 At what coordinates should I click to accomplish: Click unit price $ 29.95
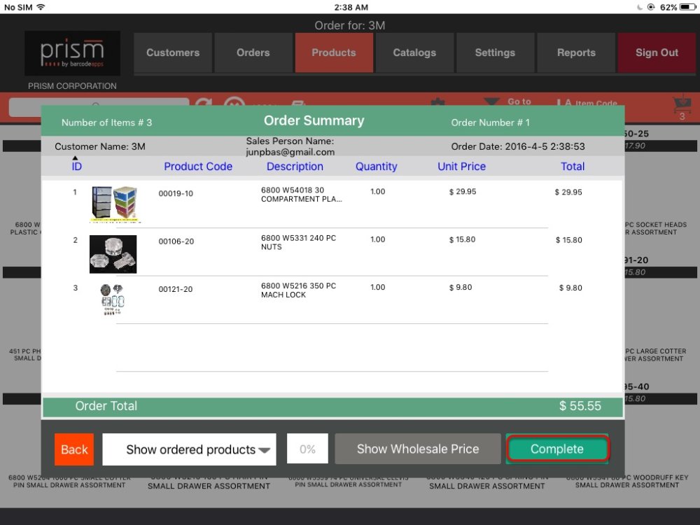[463, 192]
